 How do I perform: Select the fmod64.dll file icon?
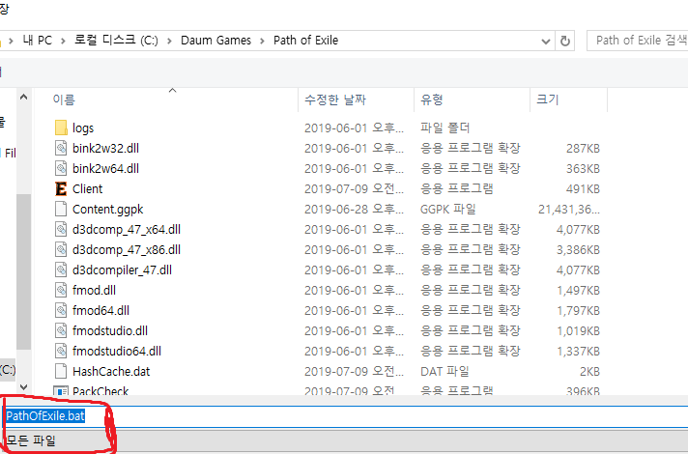(x=61, y=310)
